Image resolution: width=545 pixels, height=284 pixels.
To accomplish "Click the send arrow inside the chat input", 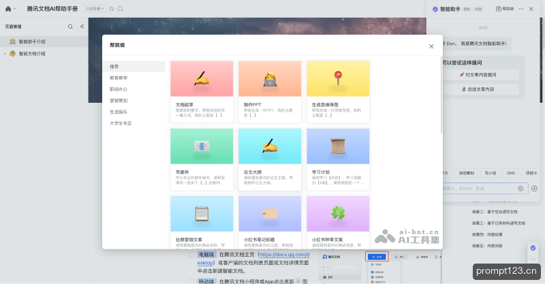I will tap(520, 189).
